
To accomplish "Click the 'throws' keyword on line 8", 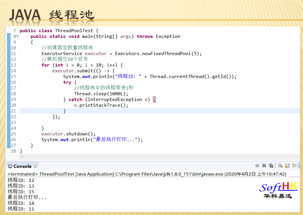I will (145, 36).
